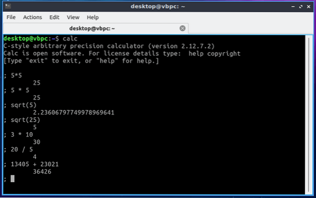Minimize the terminal window
The width and height of the screenshot is (316, 198).
pyautogui.click(x=287, y=6)
